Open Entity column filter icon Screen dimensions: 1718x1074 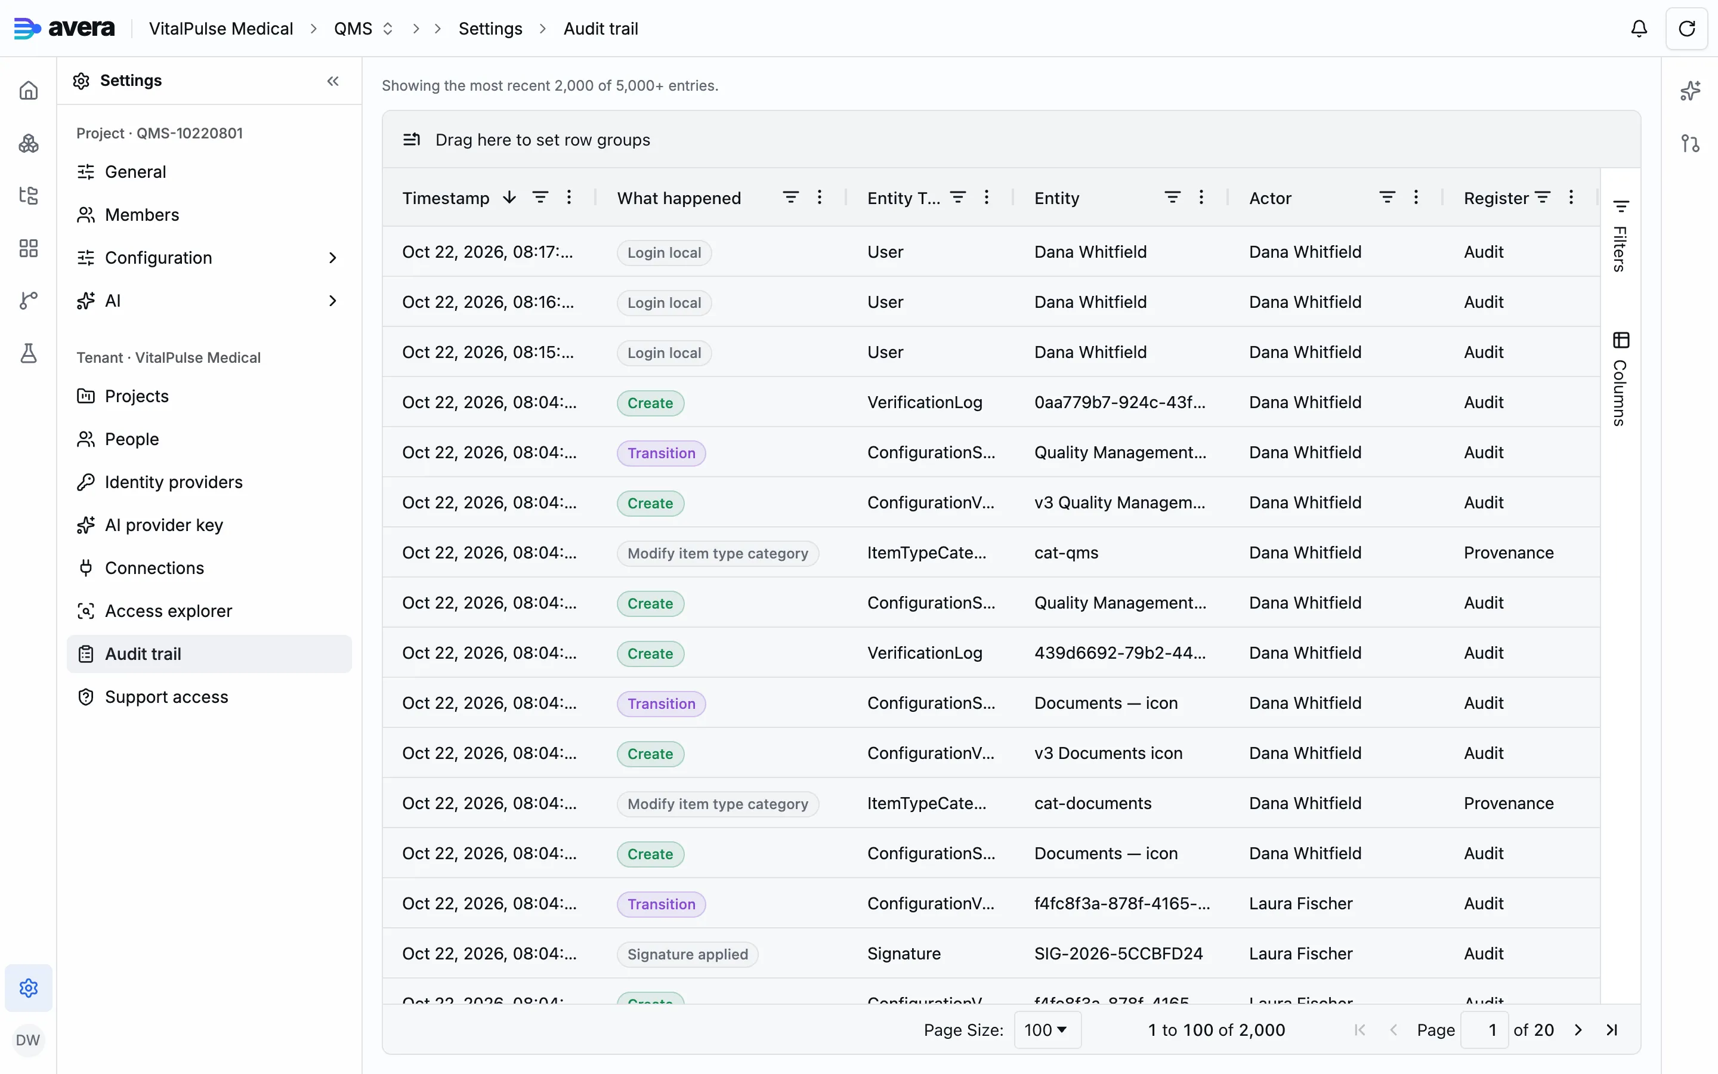point(1173,197)
